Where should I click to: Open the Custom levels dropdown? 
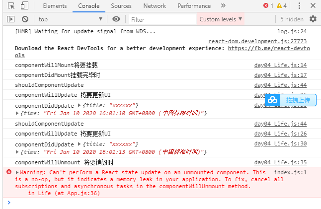pos(221,19)
